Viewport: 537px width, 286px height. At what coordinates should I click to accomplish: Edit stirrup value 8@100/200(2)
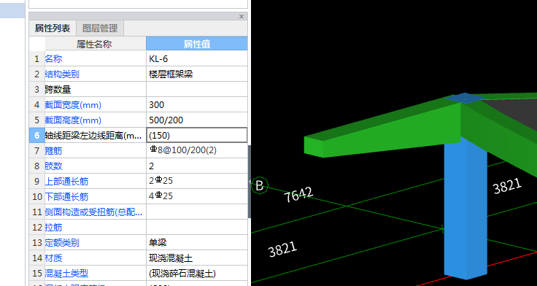[x=196, y=151]
